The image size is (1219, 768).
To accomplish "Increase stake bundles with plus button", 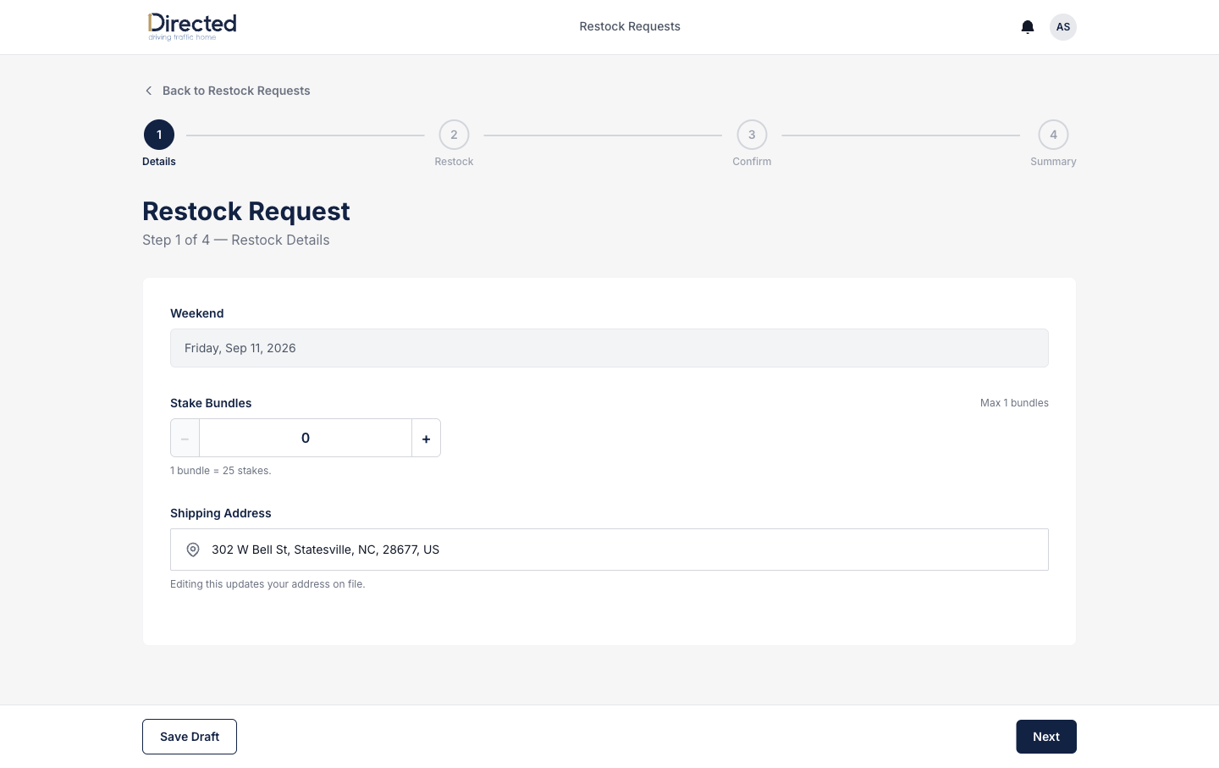I will click(x=426, y=438).
